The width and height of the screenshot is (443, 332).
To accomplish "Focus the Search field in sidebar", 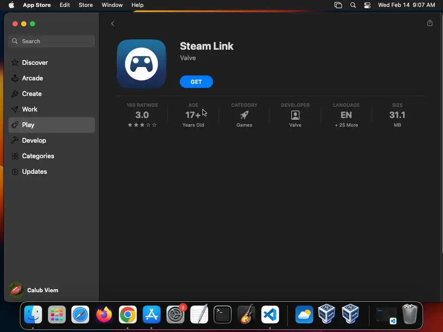I will point(52,41).
